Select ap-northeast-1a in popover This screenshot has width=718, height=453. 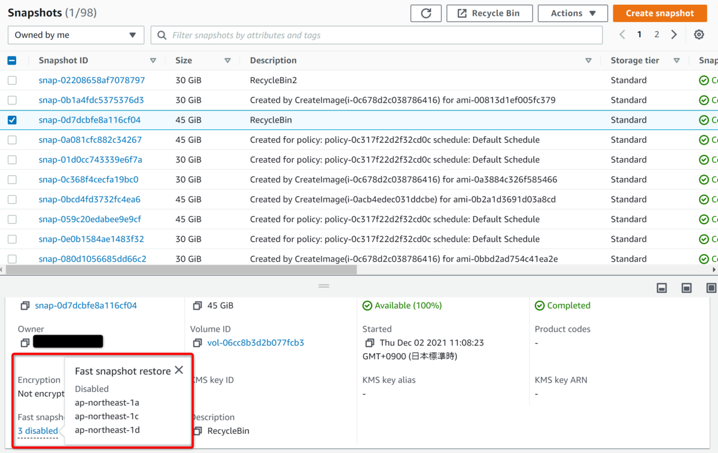pos(107,403)
